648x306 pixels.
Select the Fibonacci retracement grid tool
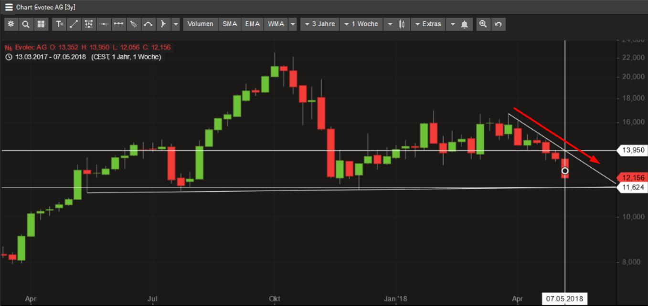(89, 24)
